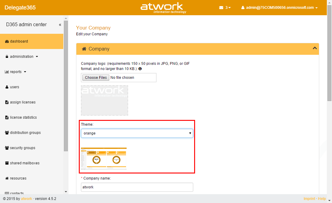Click the orange theme preview thumbnail
This screenshot has width=332, height=203.
104,159
